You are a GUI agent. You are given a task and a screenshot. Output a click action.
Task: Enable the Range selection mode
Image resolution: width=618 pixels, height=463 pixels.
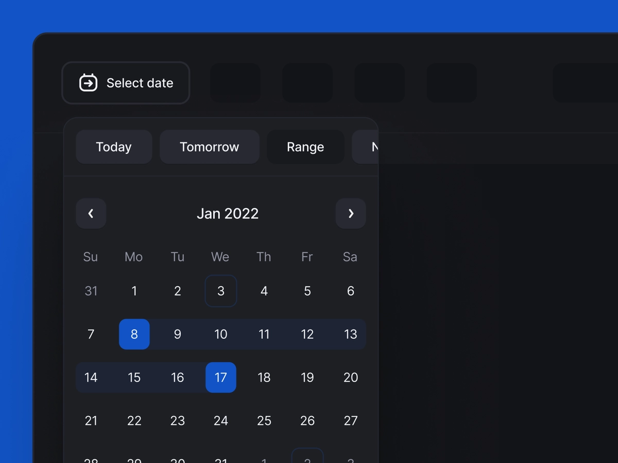305,147
